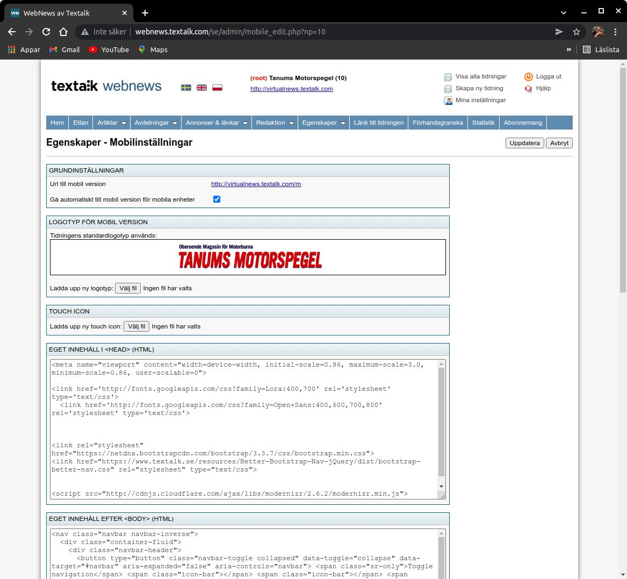
Task: Open a new browser tab
Action: (x=145, y=13)
